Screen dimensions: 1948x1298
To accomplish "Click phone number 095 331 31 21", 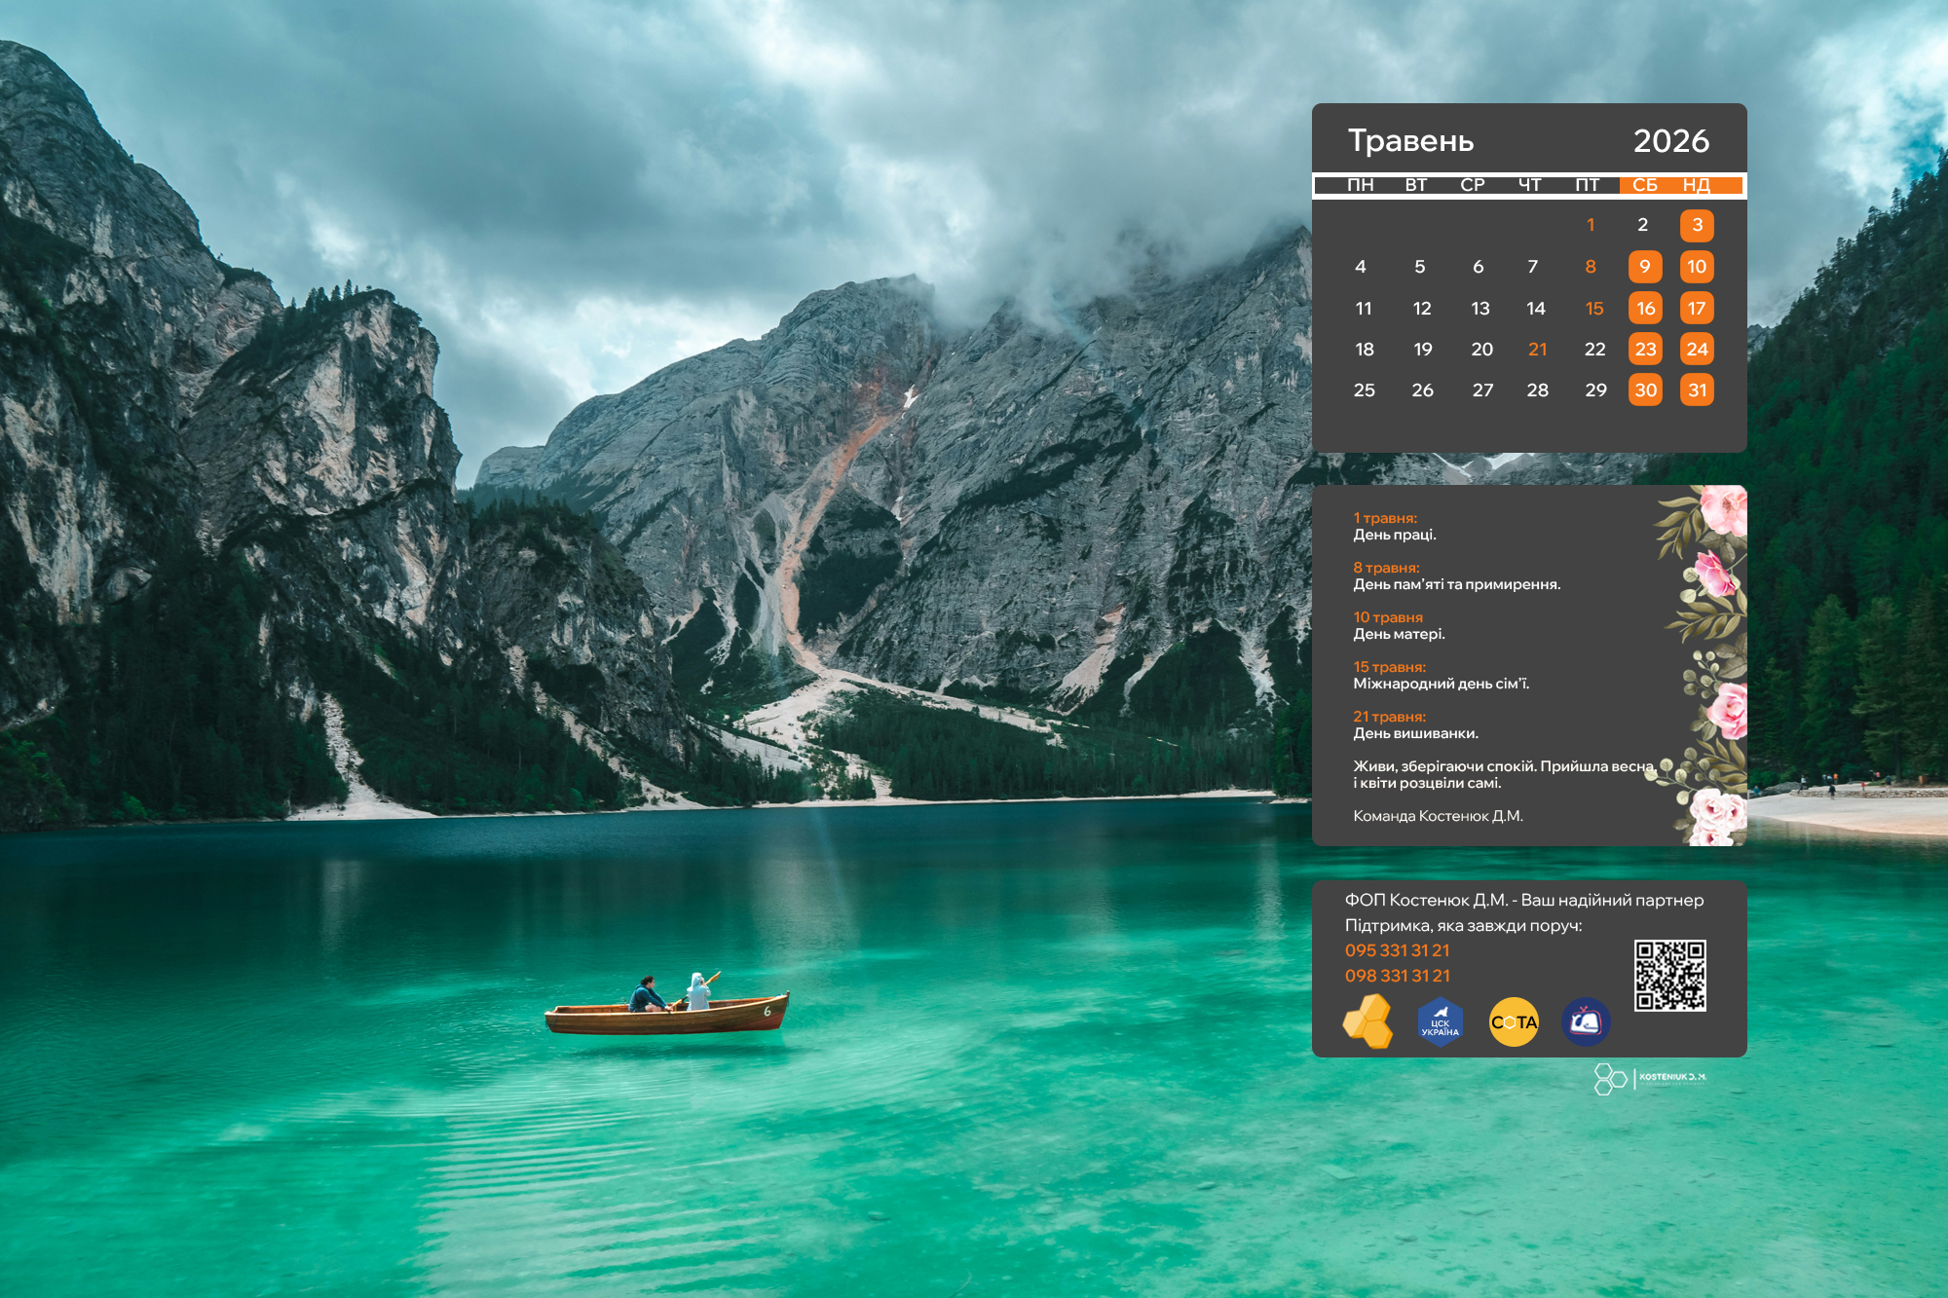I will click(1397, 950).
